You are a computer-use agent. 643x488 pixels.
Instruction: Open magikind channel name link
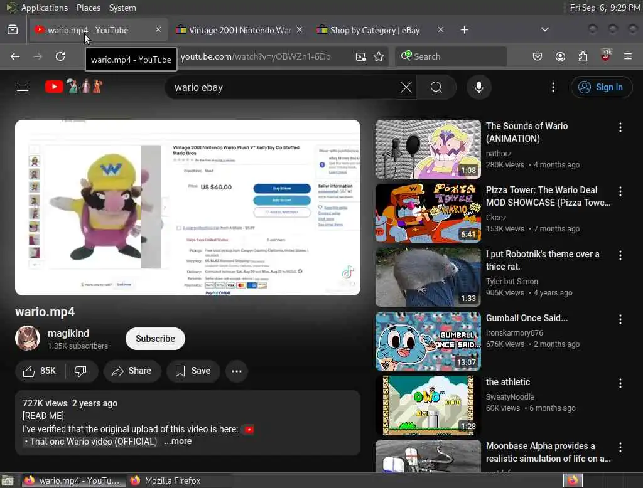[x=68, y=333]
